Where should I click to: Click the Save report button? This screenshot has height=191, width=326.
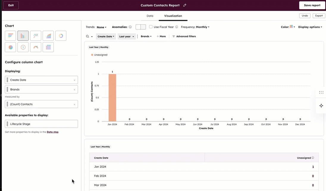pyautogui.click(x=312, y=5)
